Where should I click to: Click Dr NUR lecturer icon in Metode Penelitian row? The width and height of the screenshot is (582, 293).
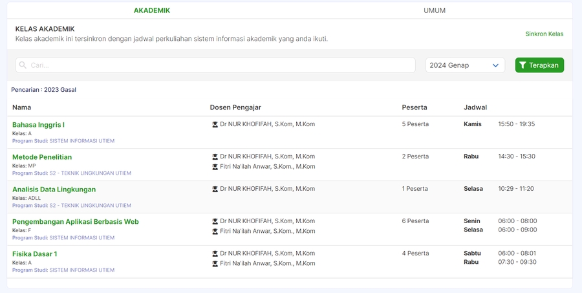[x=215, y=157]
